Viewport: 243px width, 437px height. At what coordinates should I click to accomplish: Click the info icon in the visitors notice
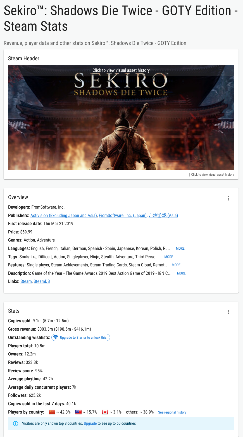coord(16,424)
